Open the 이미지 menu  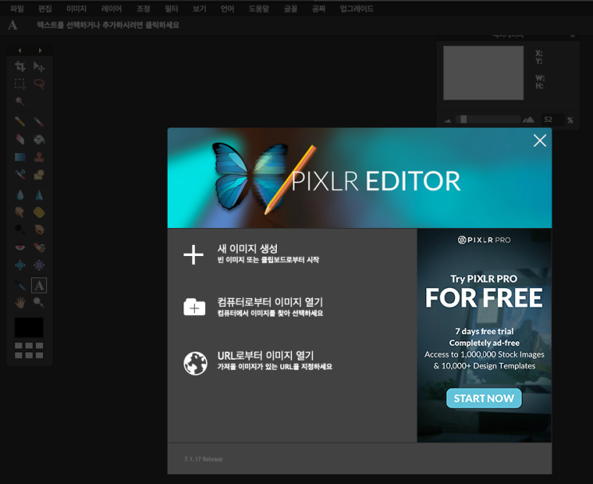click(77, 9)
